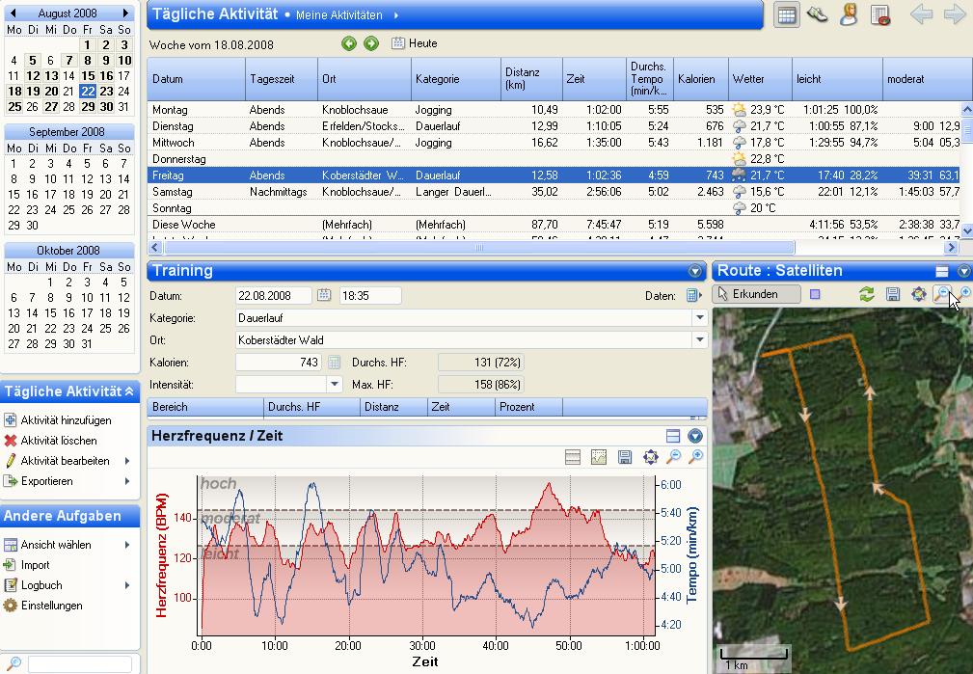Open the equipment view shoe icon
This screenshot has height=674, width=973.
(818, 14)
